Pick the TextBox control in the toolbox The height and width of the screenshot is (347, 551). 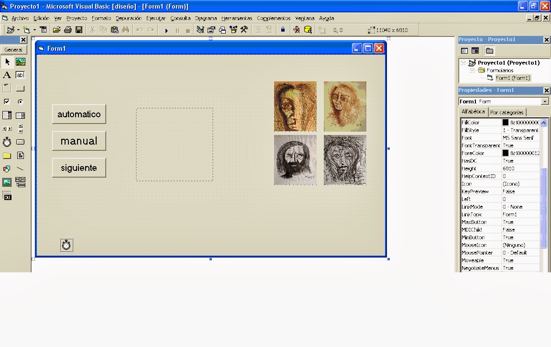20,75
